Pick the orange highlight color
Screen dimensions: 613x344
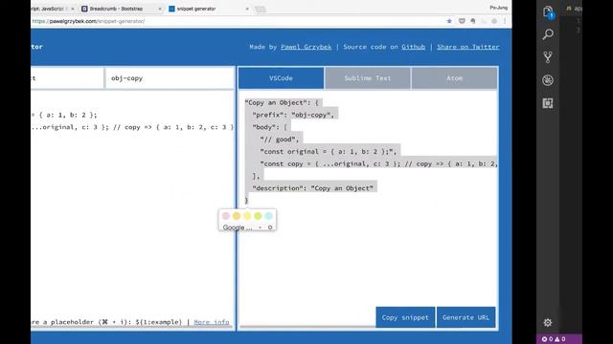click(x=237, y=216)
